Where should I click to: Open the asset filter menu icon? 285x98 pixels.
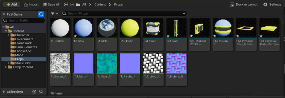tap(54, 13)
